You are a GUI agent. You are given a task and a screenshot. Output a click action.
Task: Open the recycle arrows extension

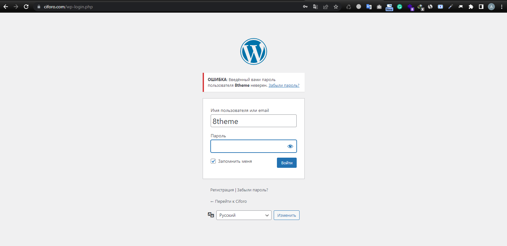pyautogui.click(x=349, y=7)
